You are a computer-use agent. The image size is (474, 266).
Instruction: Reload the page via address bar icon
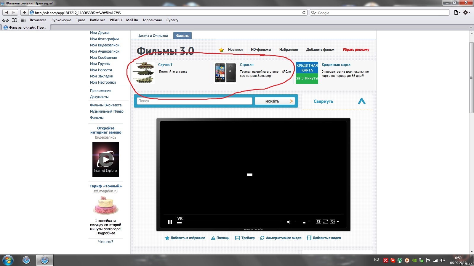pyautogui.click(x=304, y=13)
